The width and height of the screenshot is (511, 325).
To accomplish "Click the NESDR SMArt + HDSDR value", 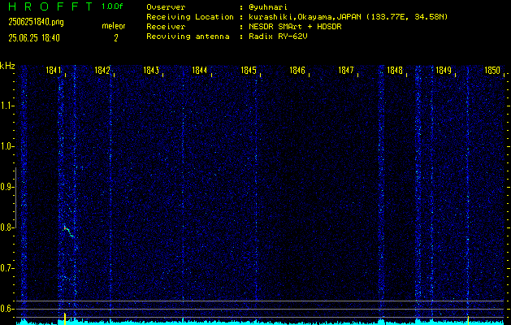I will point(295,26).
